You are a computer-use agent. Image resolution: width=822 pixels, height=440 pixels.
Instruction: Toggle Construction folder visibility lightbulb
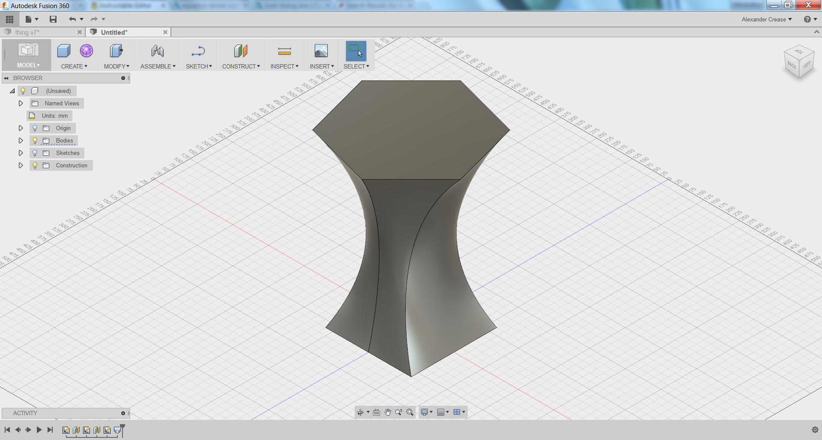tap(35, 165)
